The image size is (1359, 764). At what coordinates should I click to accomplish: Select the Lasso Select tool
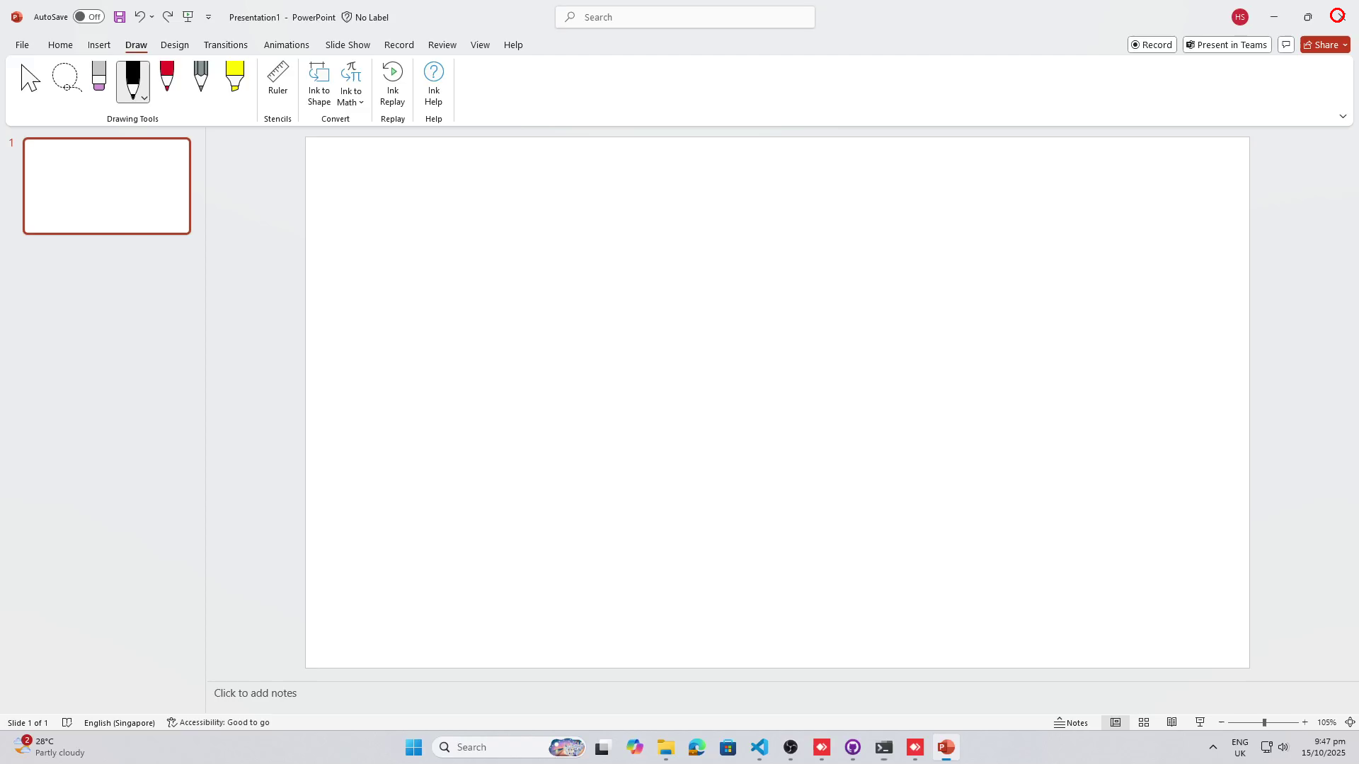click(x=66, y=78)
